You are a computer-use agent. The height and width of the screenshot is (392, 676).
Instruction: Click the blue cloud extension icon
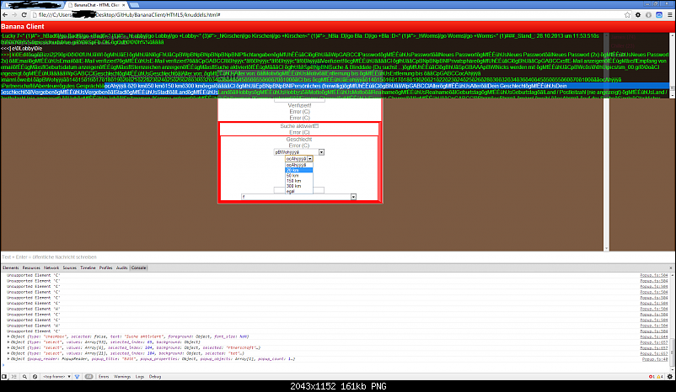(659, 14)
